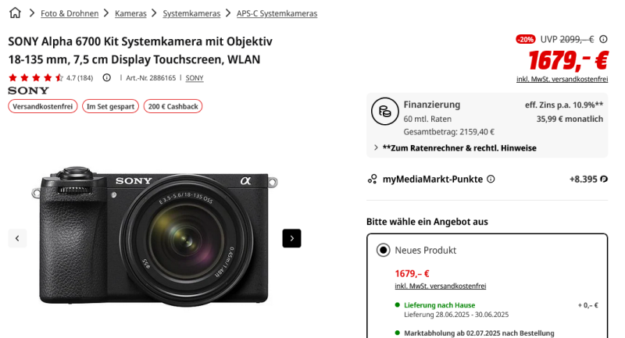Click the home icon in the breadcrumb

click(x=15, y=13)
